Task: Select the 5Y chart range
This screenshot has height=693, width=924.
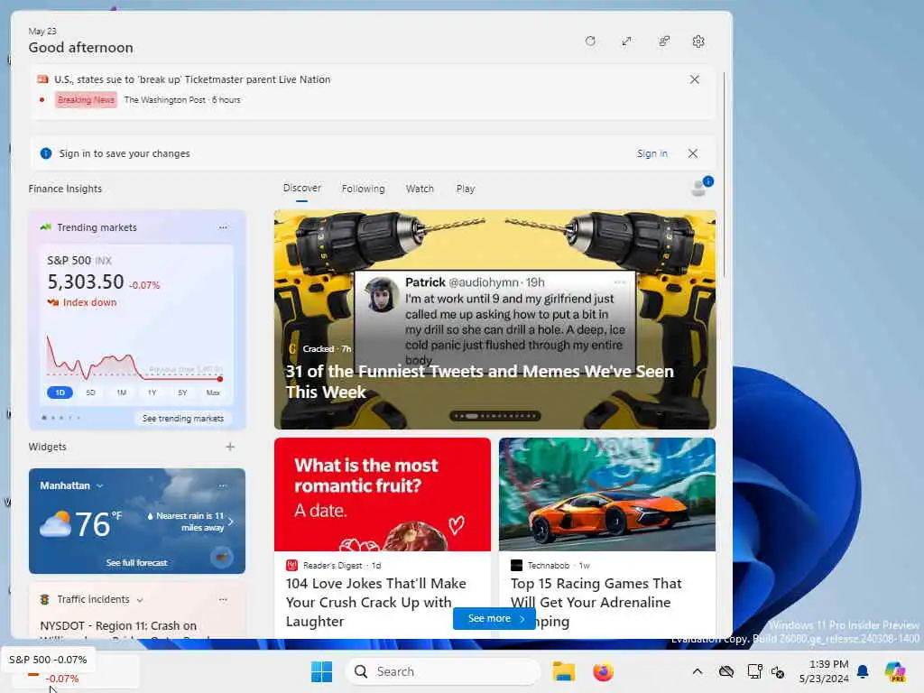Action: coord(182,393)
